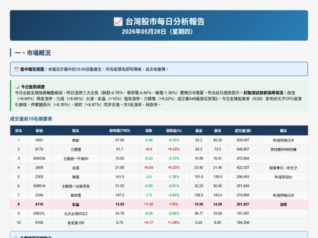Image resolution: width=318 pixels, height=238 pixels.
Task: Select the date 2026年05月28日（星期四）
Action: pos(157,32)
